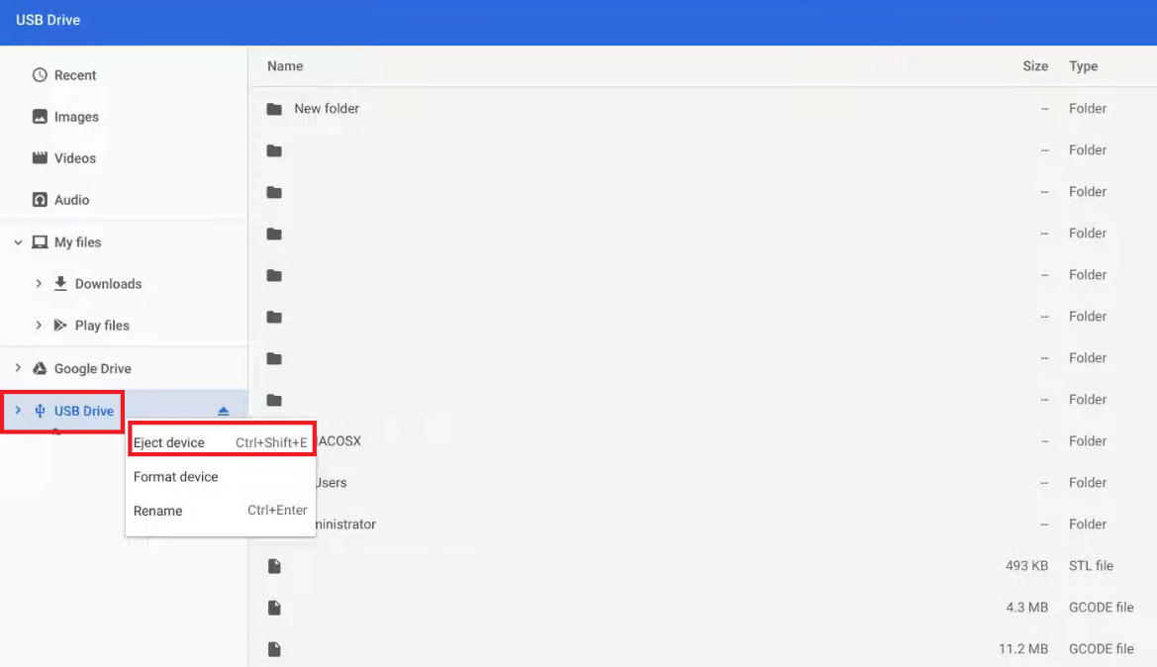The width and height of the screenshot is (1157, 667).
Task: Click the eject icon next to USB Drive
Action: click(224, 408)
